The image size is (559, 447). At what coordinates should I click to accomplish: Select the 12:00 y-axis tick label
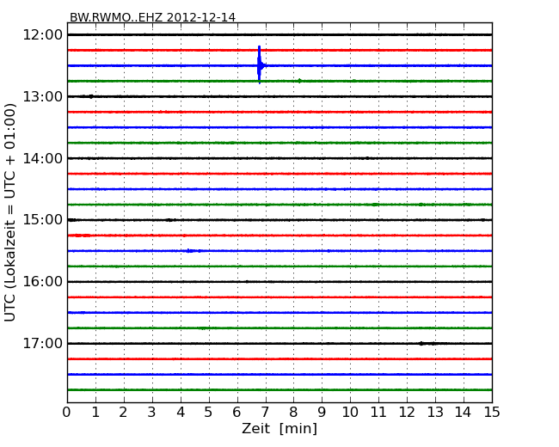point(43,35)
